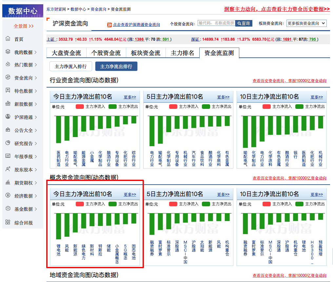Click the 深证 falling count 795
This screenshot has width=333, height=282.
point(313,39)
